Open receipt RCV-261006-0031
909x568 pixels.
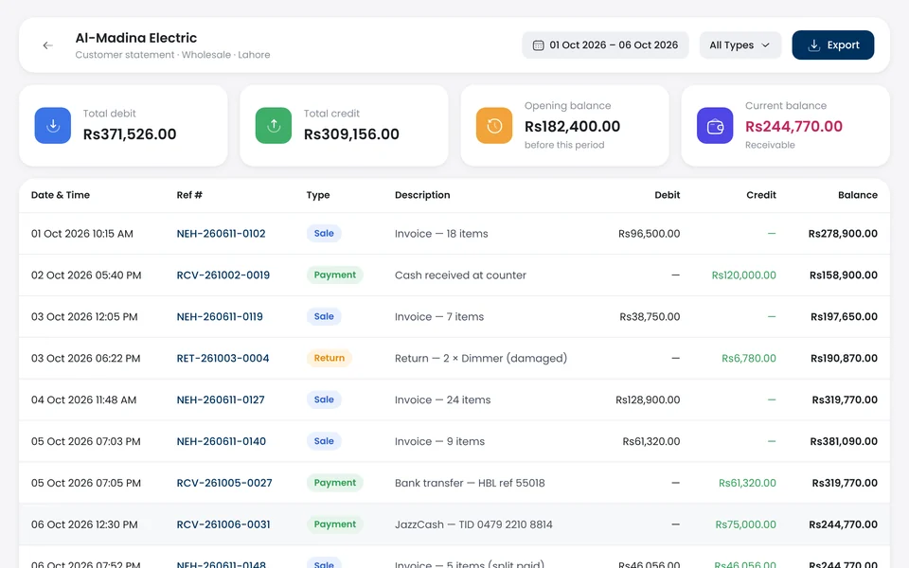tap(223, 524)
